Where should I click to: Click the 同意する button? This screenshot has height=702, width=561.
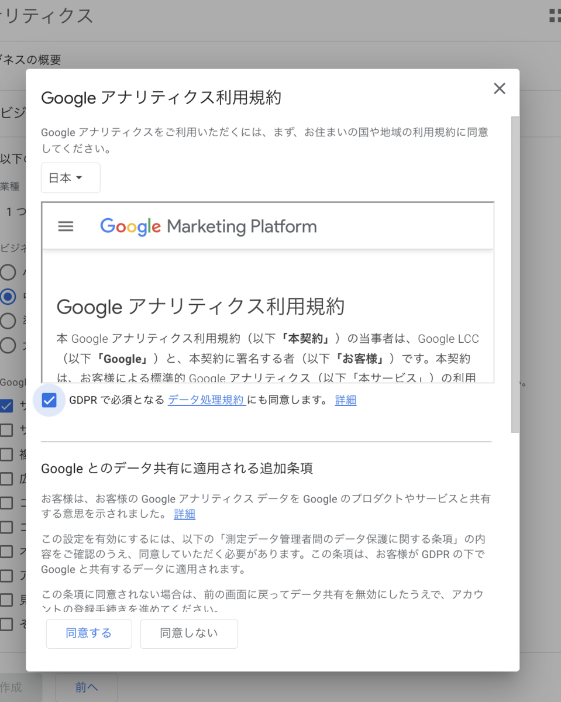(x=89, y=634)
